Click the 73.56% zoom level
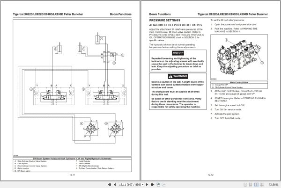281x188 pixels. [x=274, y=185]
